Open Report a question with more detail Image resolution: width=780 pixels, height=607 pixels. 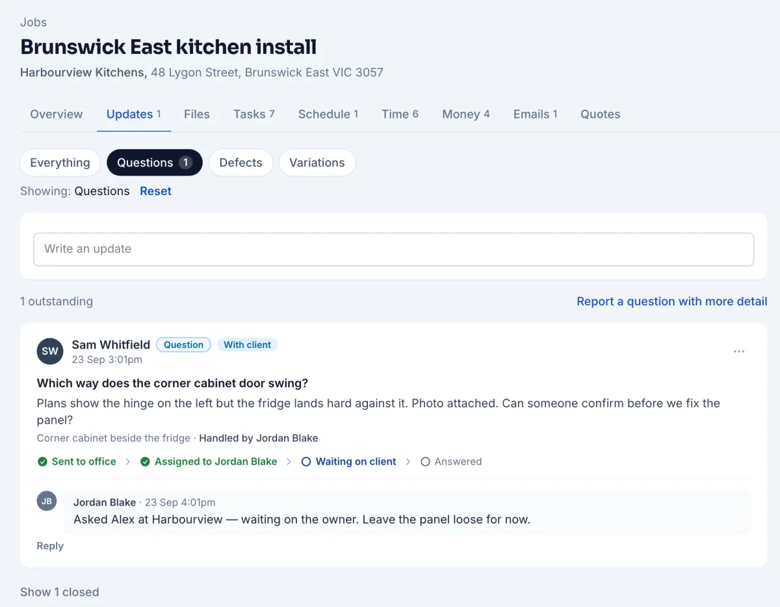[x=672, y=301]
